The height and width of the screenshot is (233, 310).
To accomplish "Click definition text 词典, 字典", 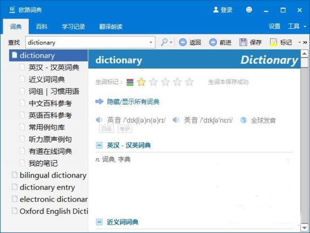I will [116, 159].
